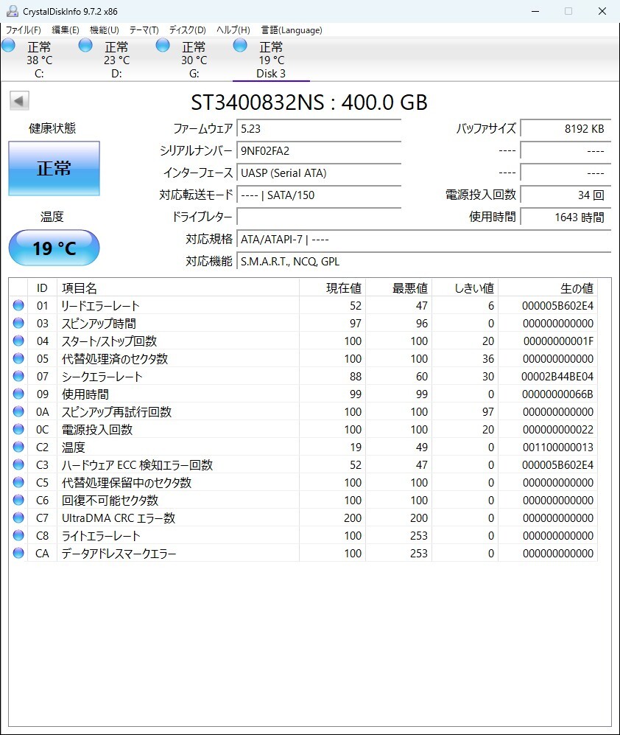Click the transfer mode field SATA/150

tap(319, 195)
